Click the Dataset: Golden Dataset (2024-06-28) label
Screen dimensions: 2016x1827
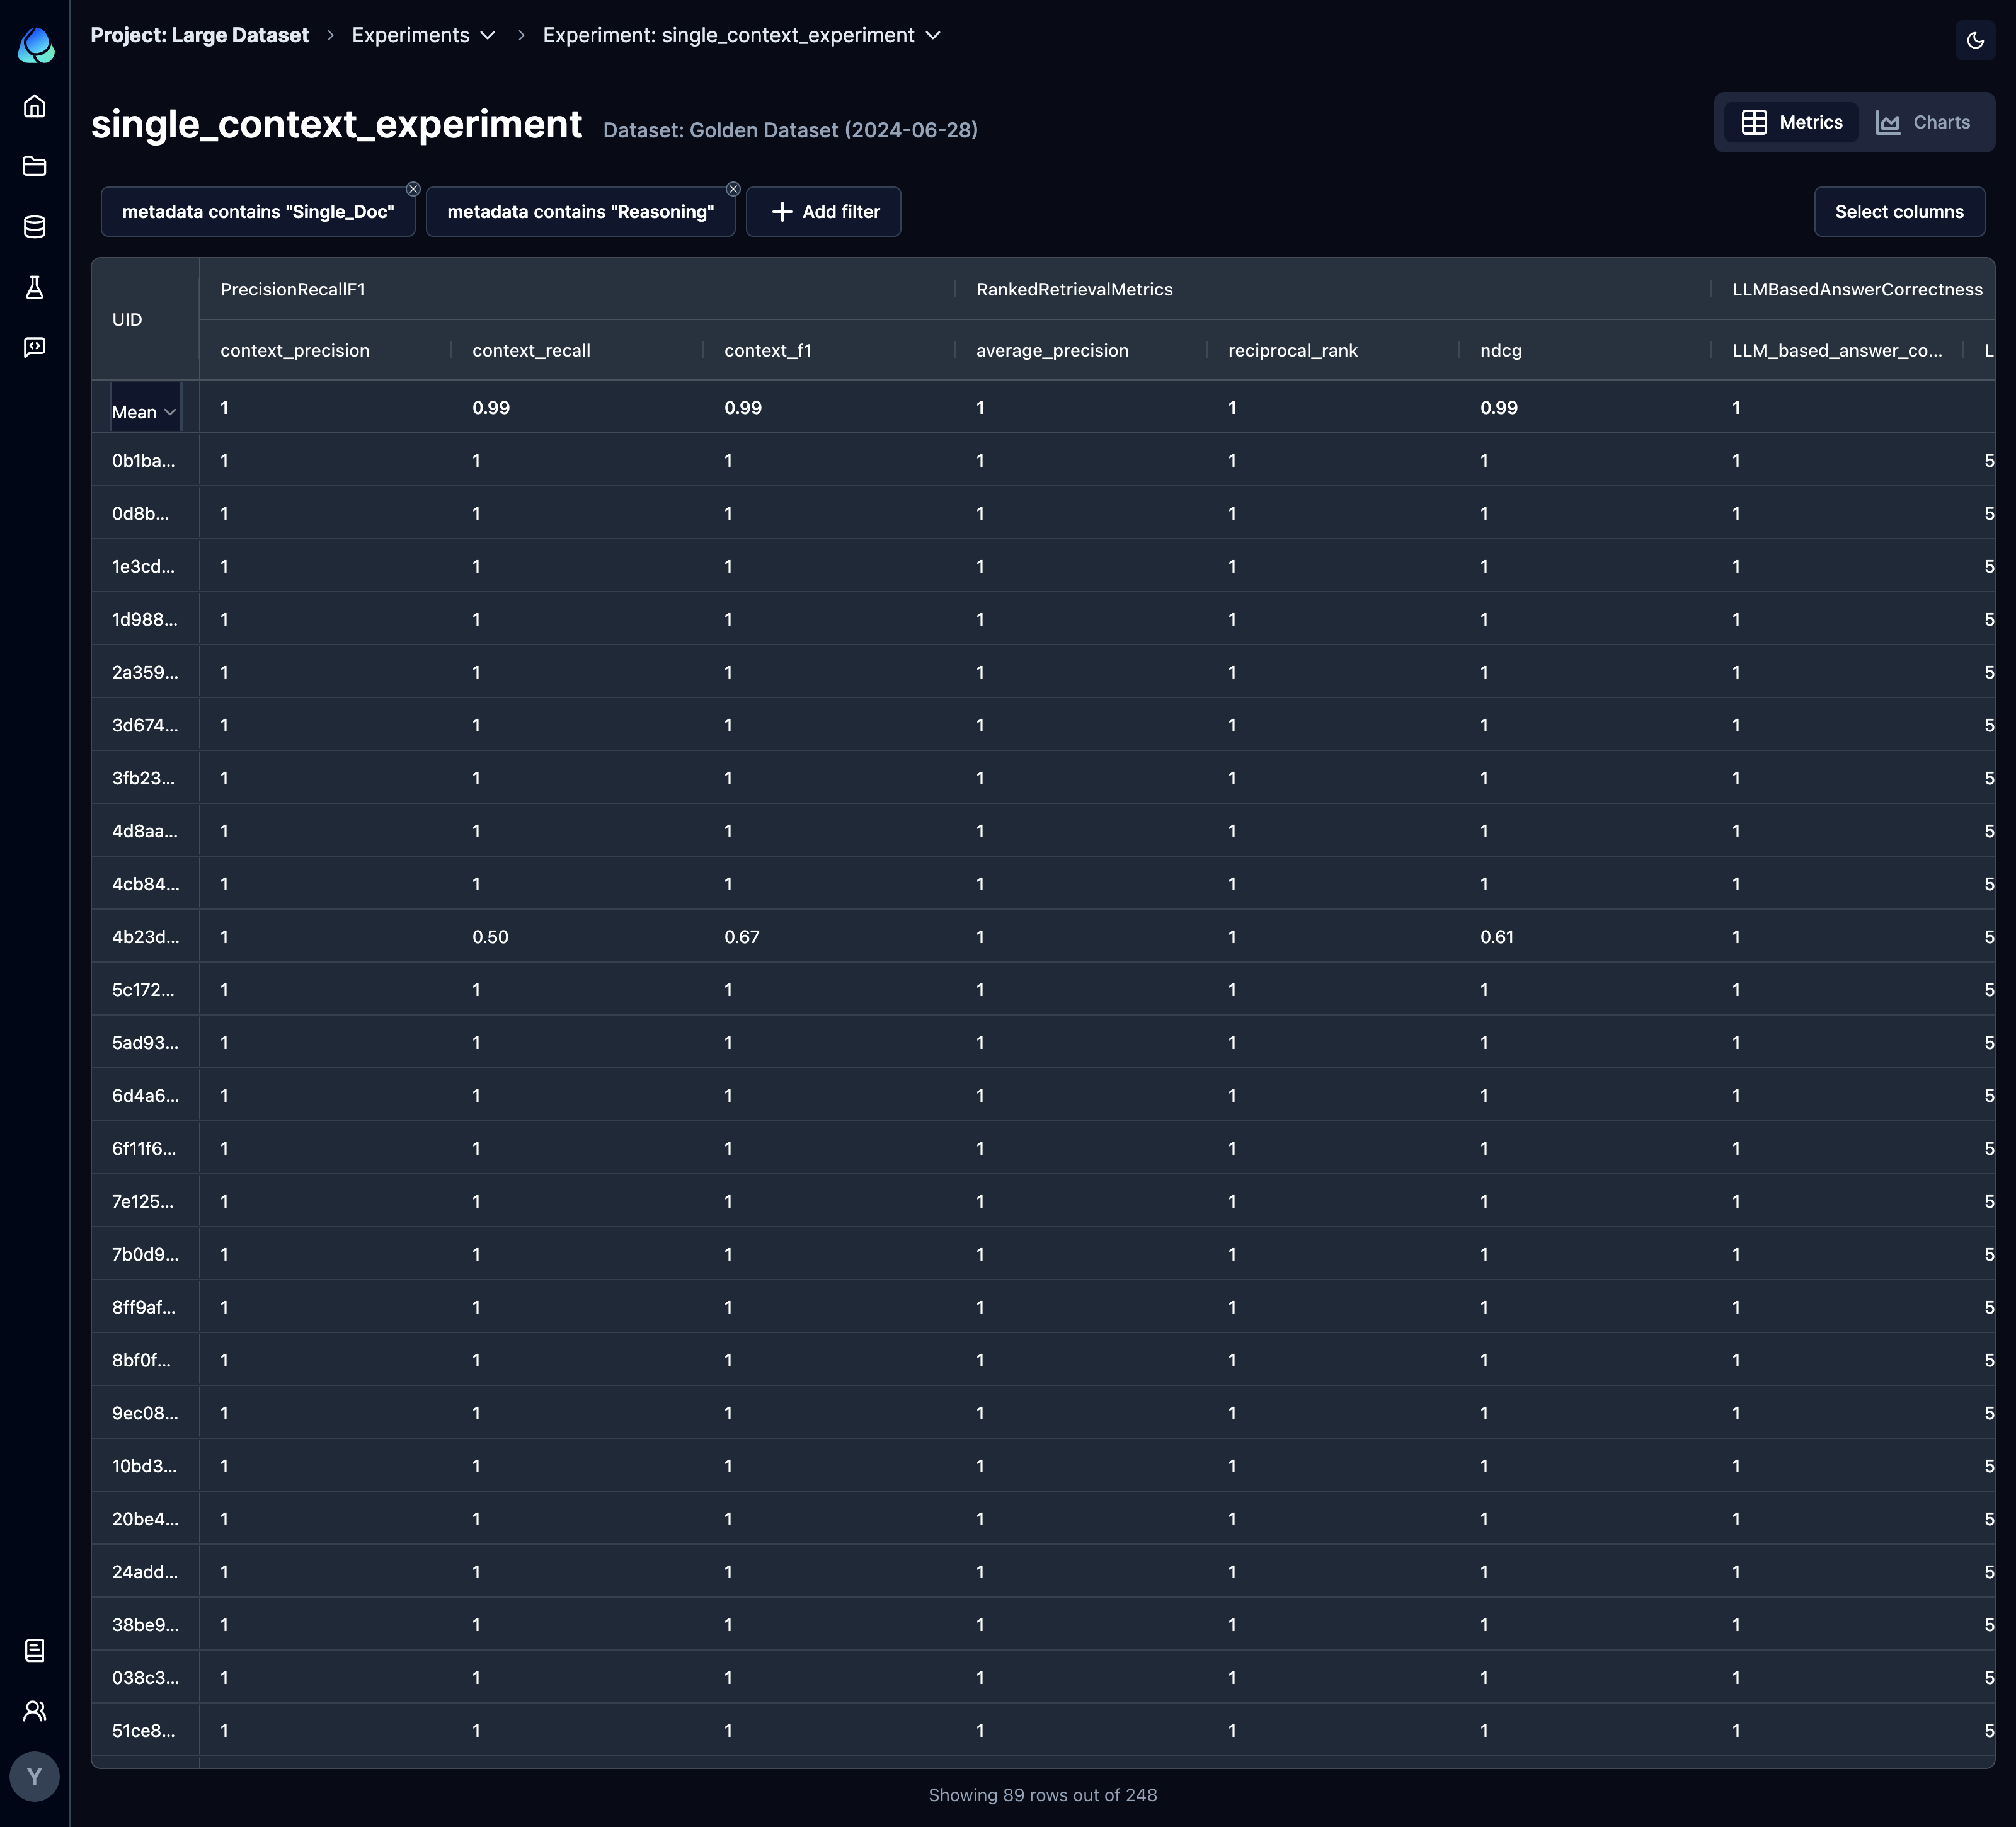pyautogui.click(x=790, y=130)
